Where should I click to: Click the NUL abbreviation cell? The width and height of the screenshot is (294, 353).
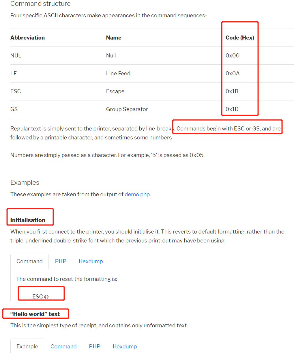pos(16,55)
